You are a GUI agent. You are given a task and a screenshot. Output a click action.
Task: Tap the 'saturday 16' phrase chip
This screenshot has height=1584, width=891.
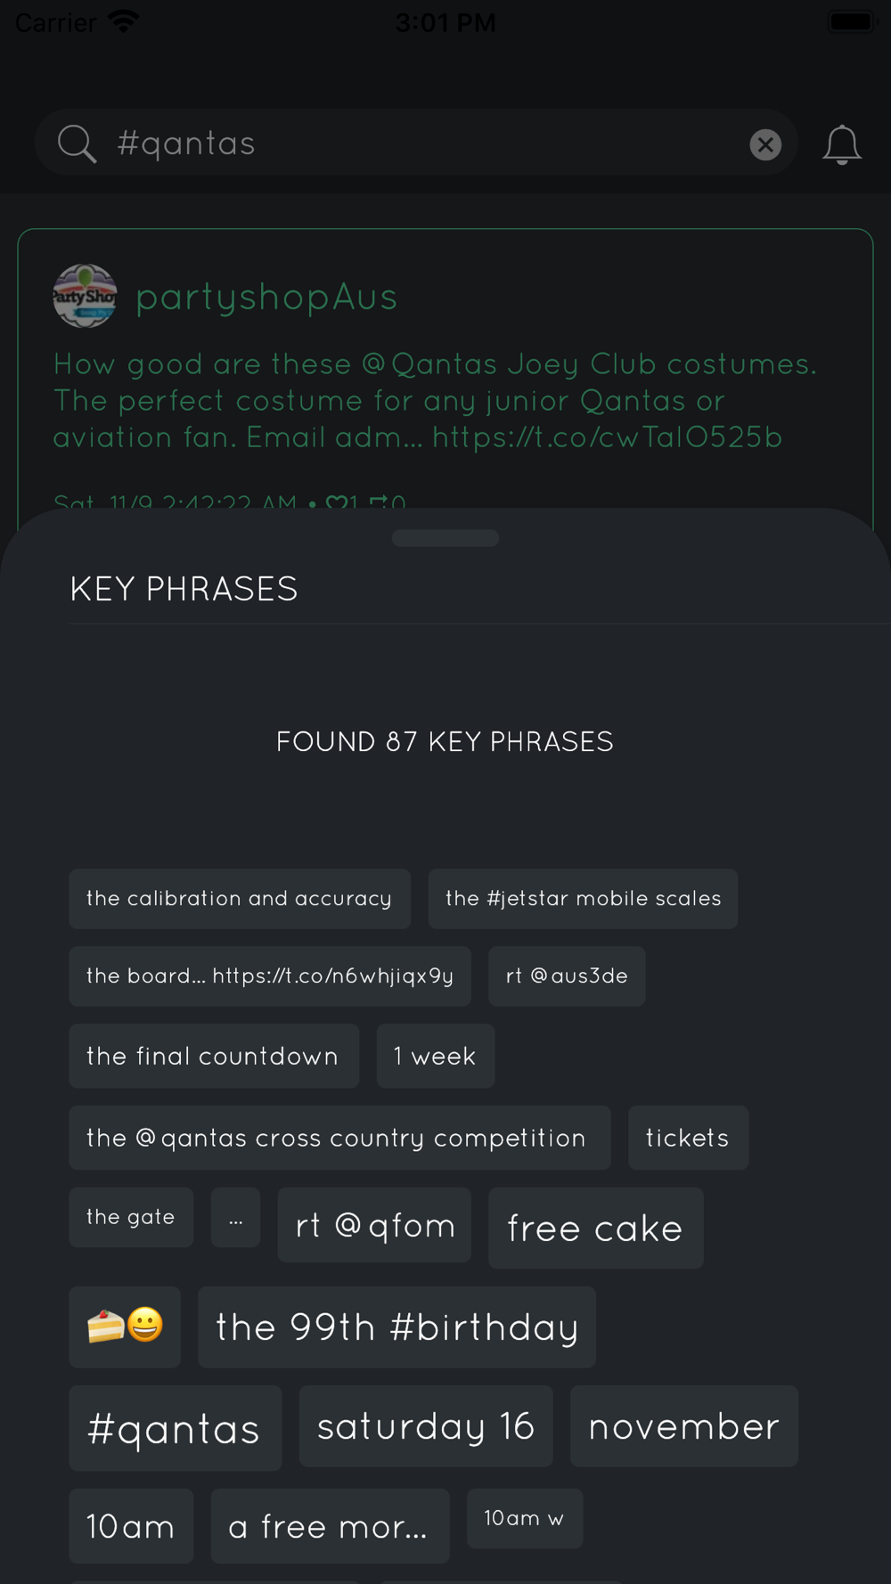pyautogui.click(x=426, y=1426)
